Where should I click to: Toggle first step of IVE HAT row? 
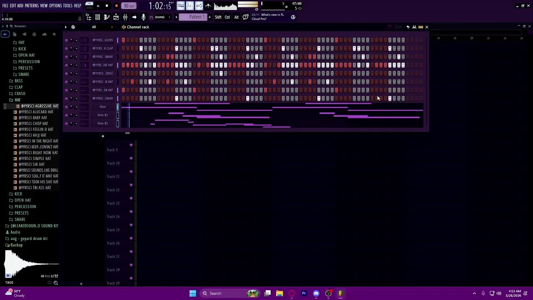click(123, 65)
